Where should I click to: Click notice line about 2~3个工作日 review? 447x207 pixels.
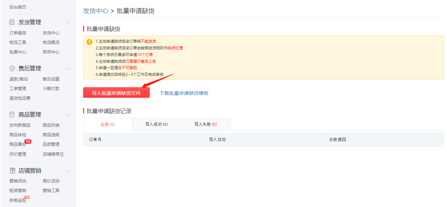coord(130,75)
